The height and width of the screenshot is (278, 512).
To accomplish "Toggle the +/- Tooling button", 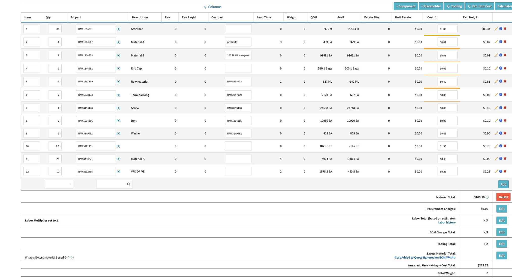I will pyautogui.click(x=454, y=6).
